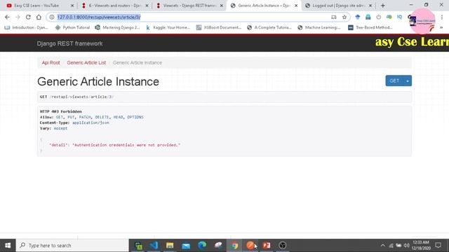Click the power-shaped extension icon
This screenshot has height=252, width=449.
pos(379,17)
